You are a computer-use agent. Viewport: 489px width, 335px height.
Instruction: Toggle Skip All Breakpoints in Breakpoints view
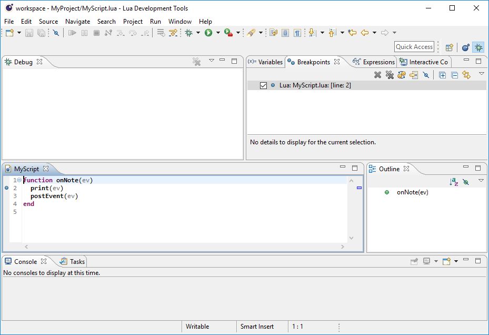(x=426, y=75)
